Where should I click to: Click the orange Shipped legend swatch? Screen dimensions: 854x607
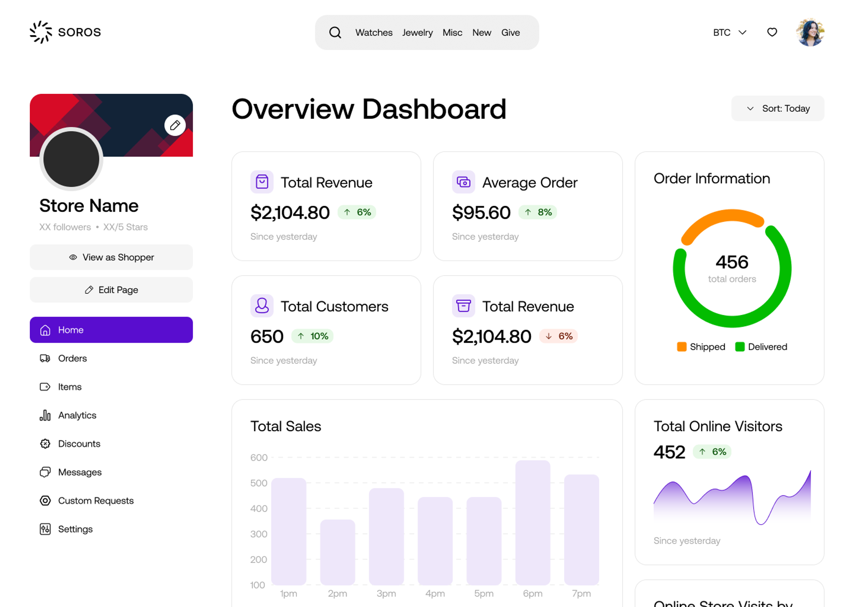tap(681, 347)
